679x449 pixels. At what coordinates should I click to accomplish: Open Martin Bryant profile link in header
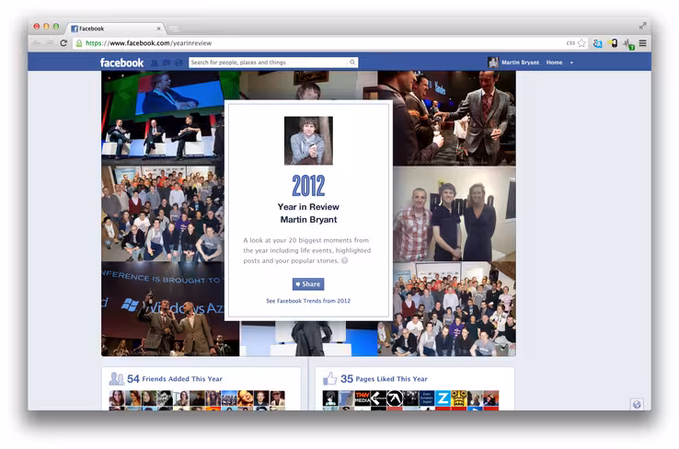520,63
